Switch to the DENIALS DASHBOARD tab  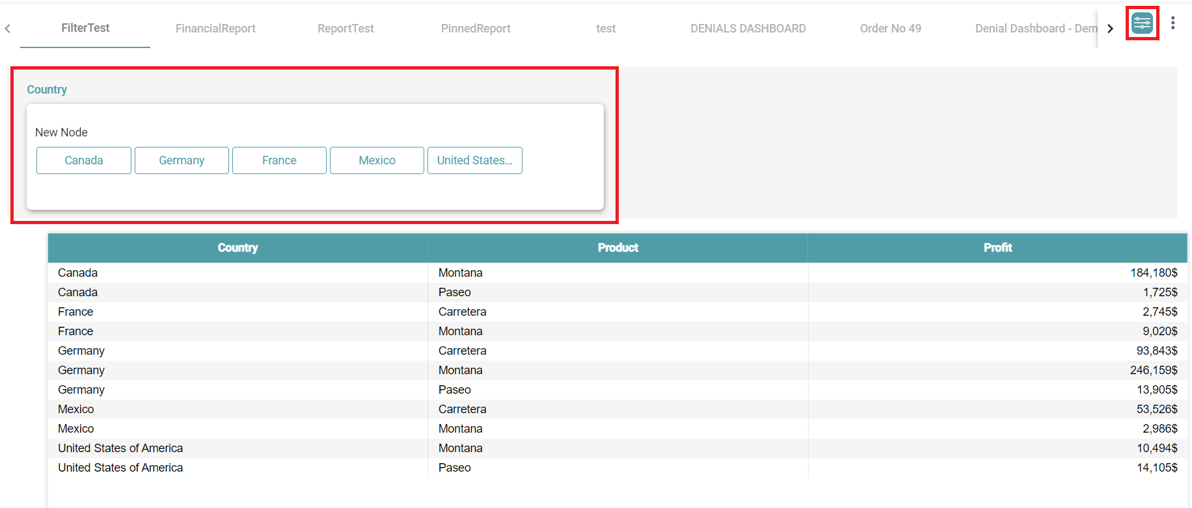pyautogui.click(x=748, y=29)
